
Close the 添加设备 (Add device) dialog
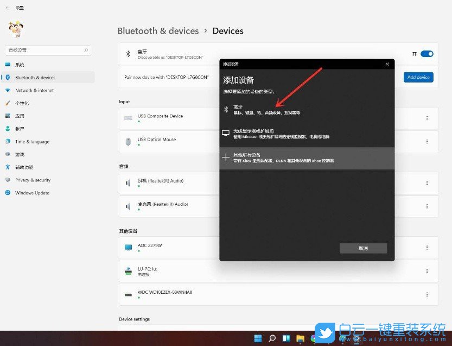(387, 64)
